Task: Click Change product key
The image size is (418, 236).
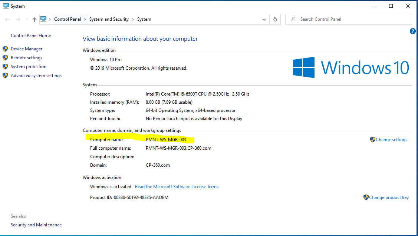Action: (x=389, y=197)
